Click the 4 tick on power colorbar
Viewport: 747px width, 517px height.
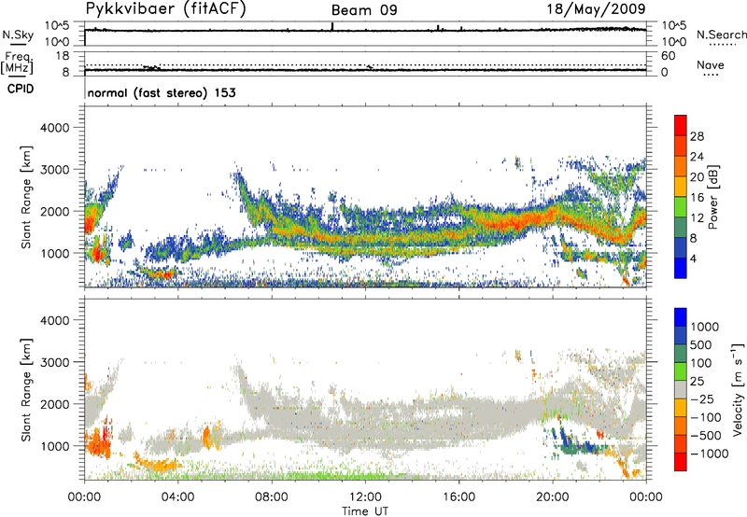[x=693, y=258]
